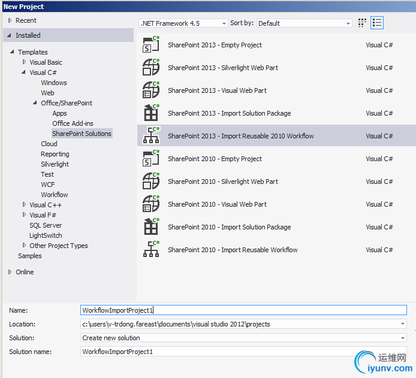Select Apps under Office/SharePoint

coord(59,113)
